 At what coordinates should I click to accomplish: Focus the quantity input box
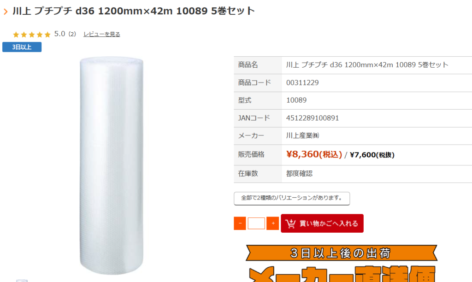pos(256,223)
